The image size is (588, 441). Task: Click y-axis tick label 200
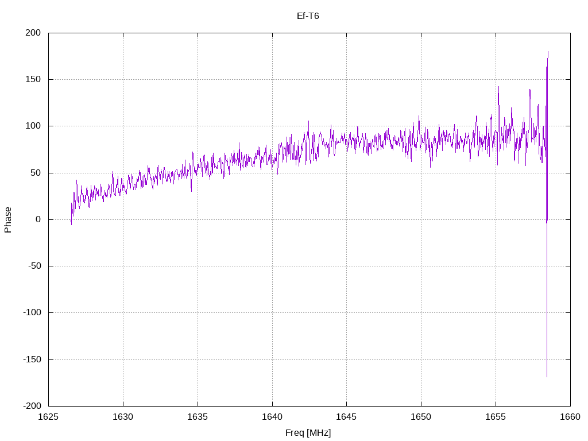tap(33, 33)
